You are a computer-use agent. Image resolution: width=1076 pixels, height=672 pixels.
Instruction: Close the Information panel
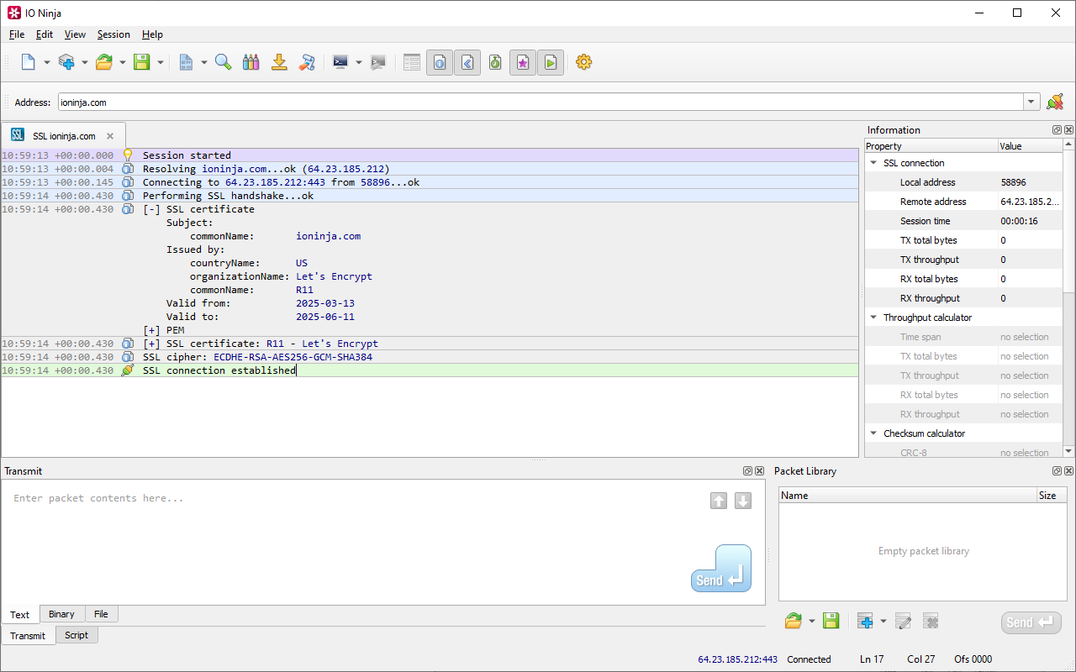(1068, 130)
